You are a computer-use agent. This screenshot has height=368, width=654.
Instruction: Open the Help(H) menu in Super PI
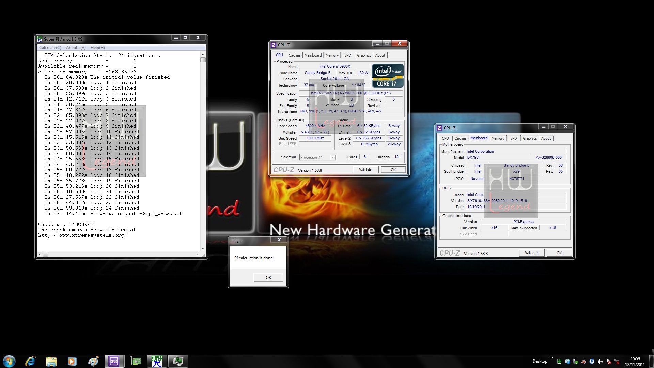tap(98, 48)
